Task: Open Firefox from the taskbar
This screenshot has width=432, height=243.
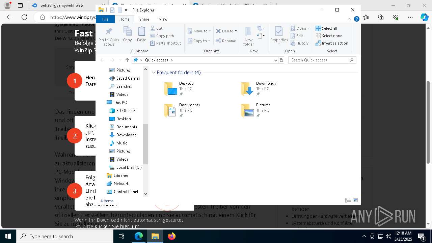Action: pyautogui.click(x=172, y=236)
